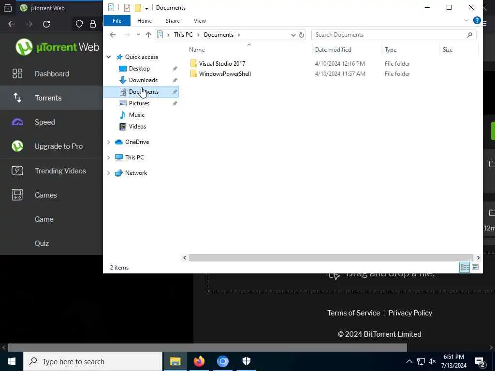Screen dimensions: 495x371
Task: Select the µTorrent Web browser tab
Action: [58, 8]
